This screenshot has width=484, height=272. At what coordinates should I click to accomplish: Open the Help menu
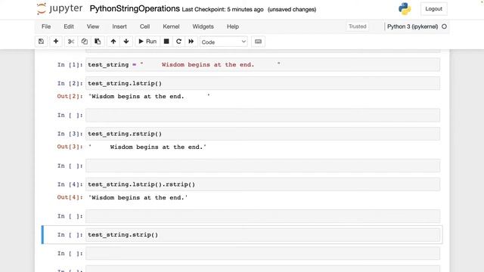(x=233, y=26)
